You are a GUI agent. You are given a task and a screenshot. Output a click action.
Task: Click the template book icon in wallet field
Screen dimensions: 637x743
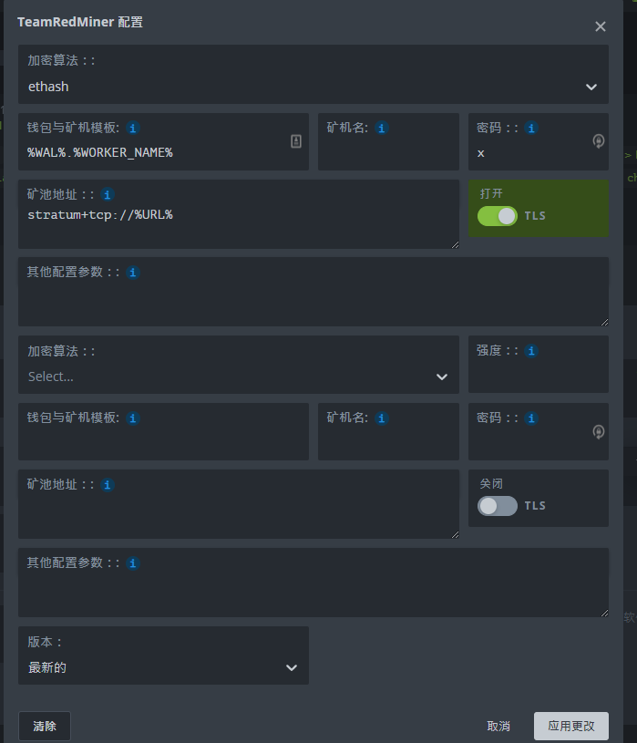tap(296, 141)
